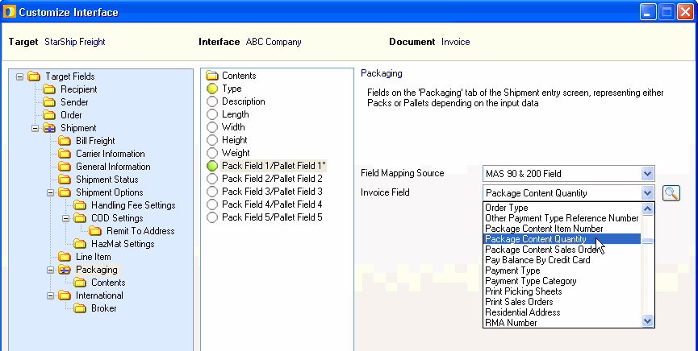Viewport: 698px width, 351px height.
Task: Select Pack Field 3/Pallet Field 3 circle
Action: click(x=212, y=192)
